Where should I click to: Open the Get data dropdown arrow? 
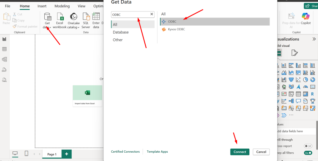pyautogui.click(x=50, y=27)
